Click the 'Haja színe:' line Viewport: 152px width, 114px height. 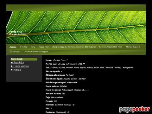pos(56,86)
